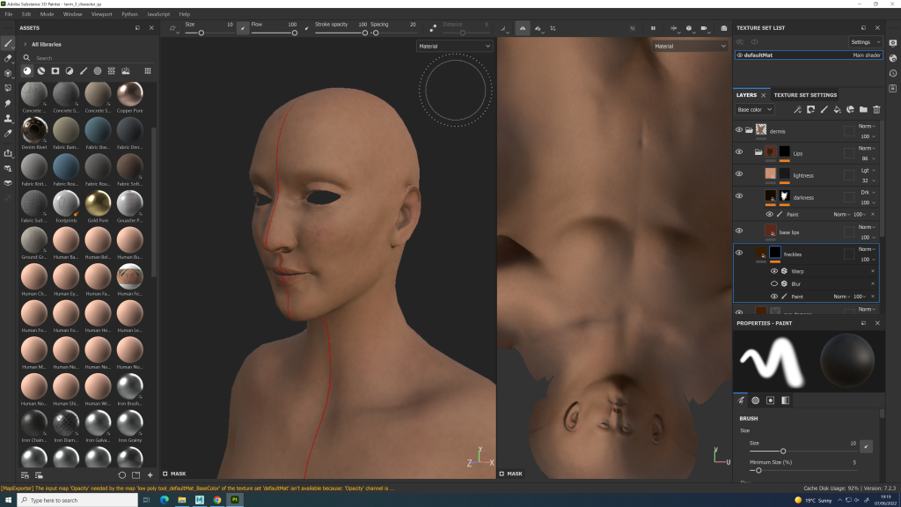
Task: Open right viewport Material display dropdown
Action: (690, 46)
